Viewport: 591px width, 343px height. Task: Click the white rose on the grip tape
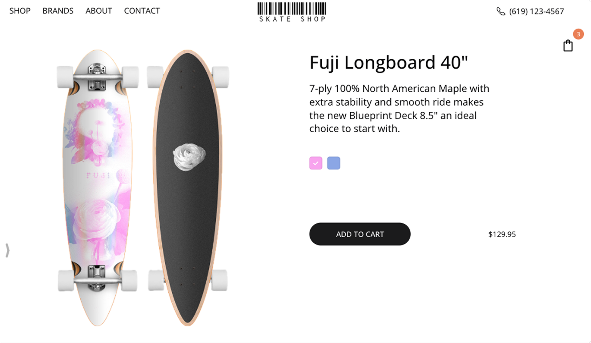tap(189, 157)
